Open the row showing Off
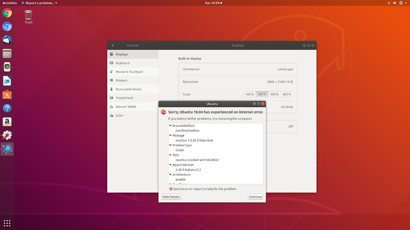The width and height of the screenshot is (410, 230). 281,126
